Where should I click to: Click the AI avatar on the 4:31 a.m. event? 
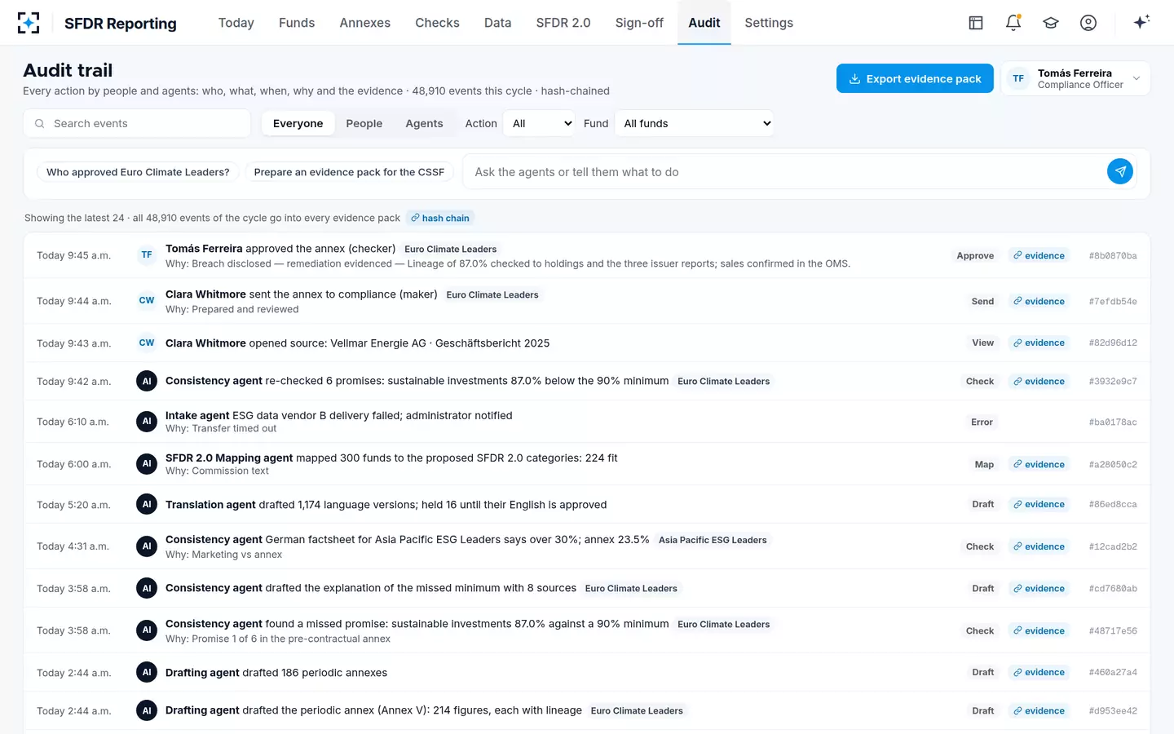point(147,546)
